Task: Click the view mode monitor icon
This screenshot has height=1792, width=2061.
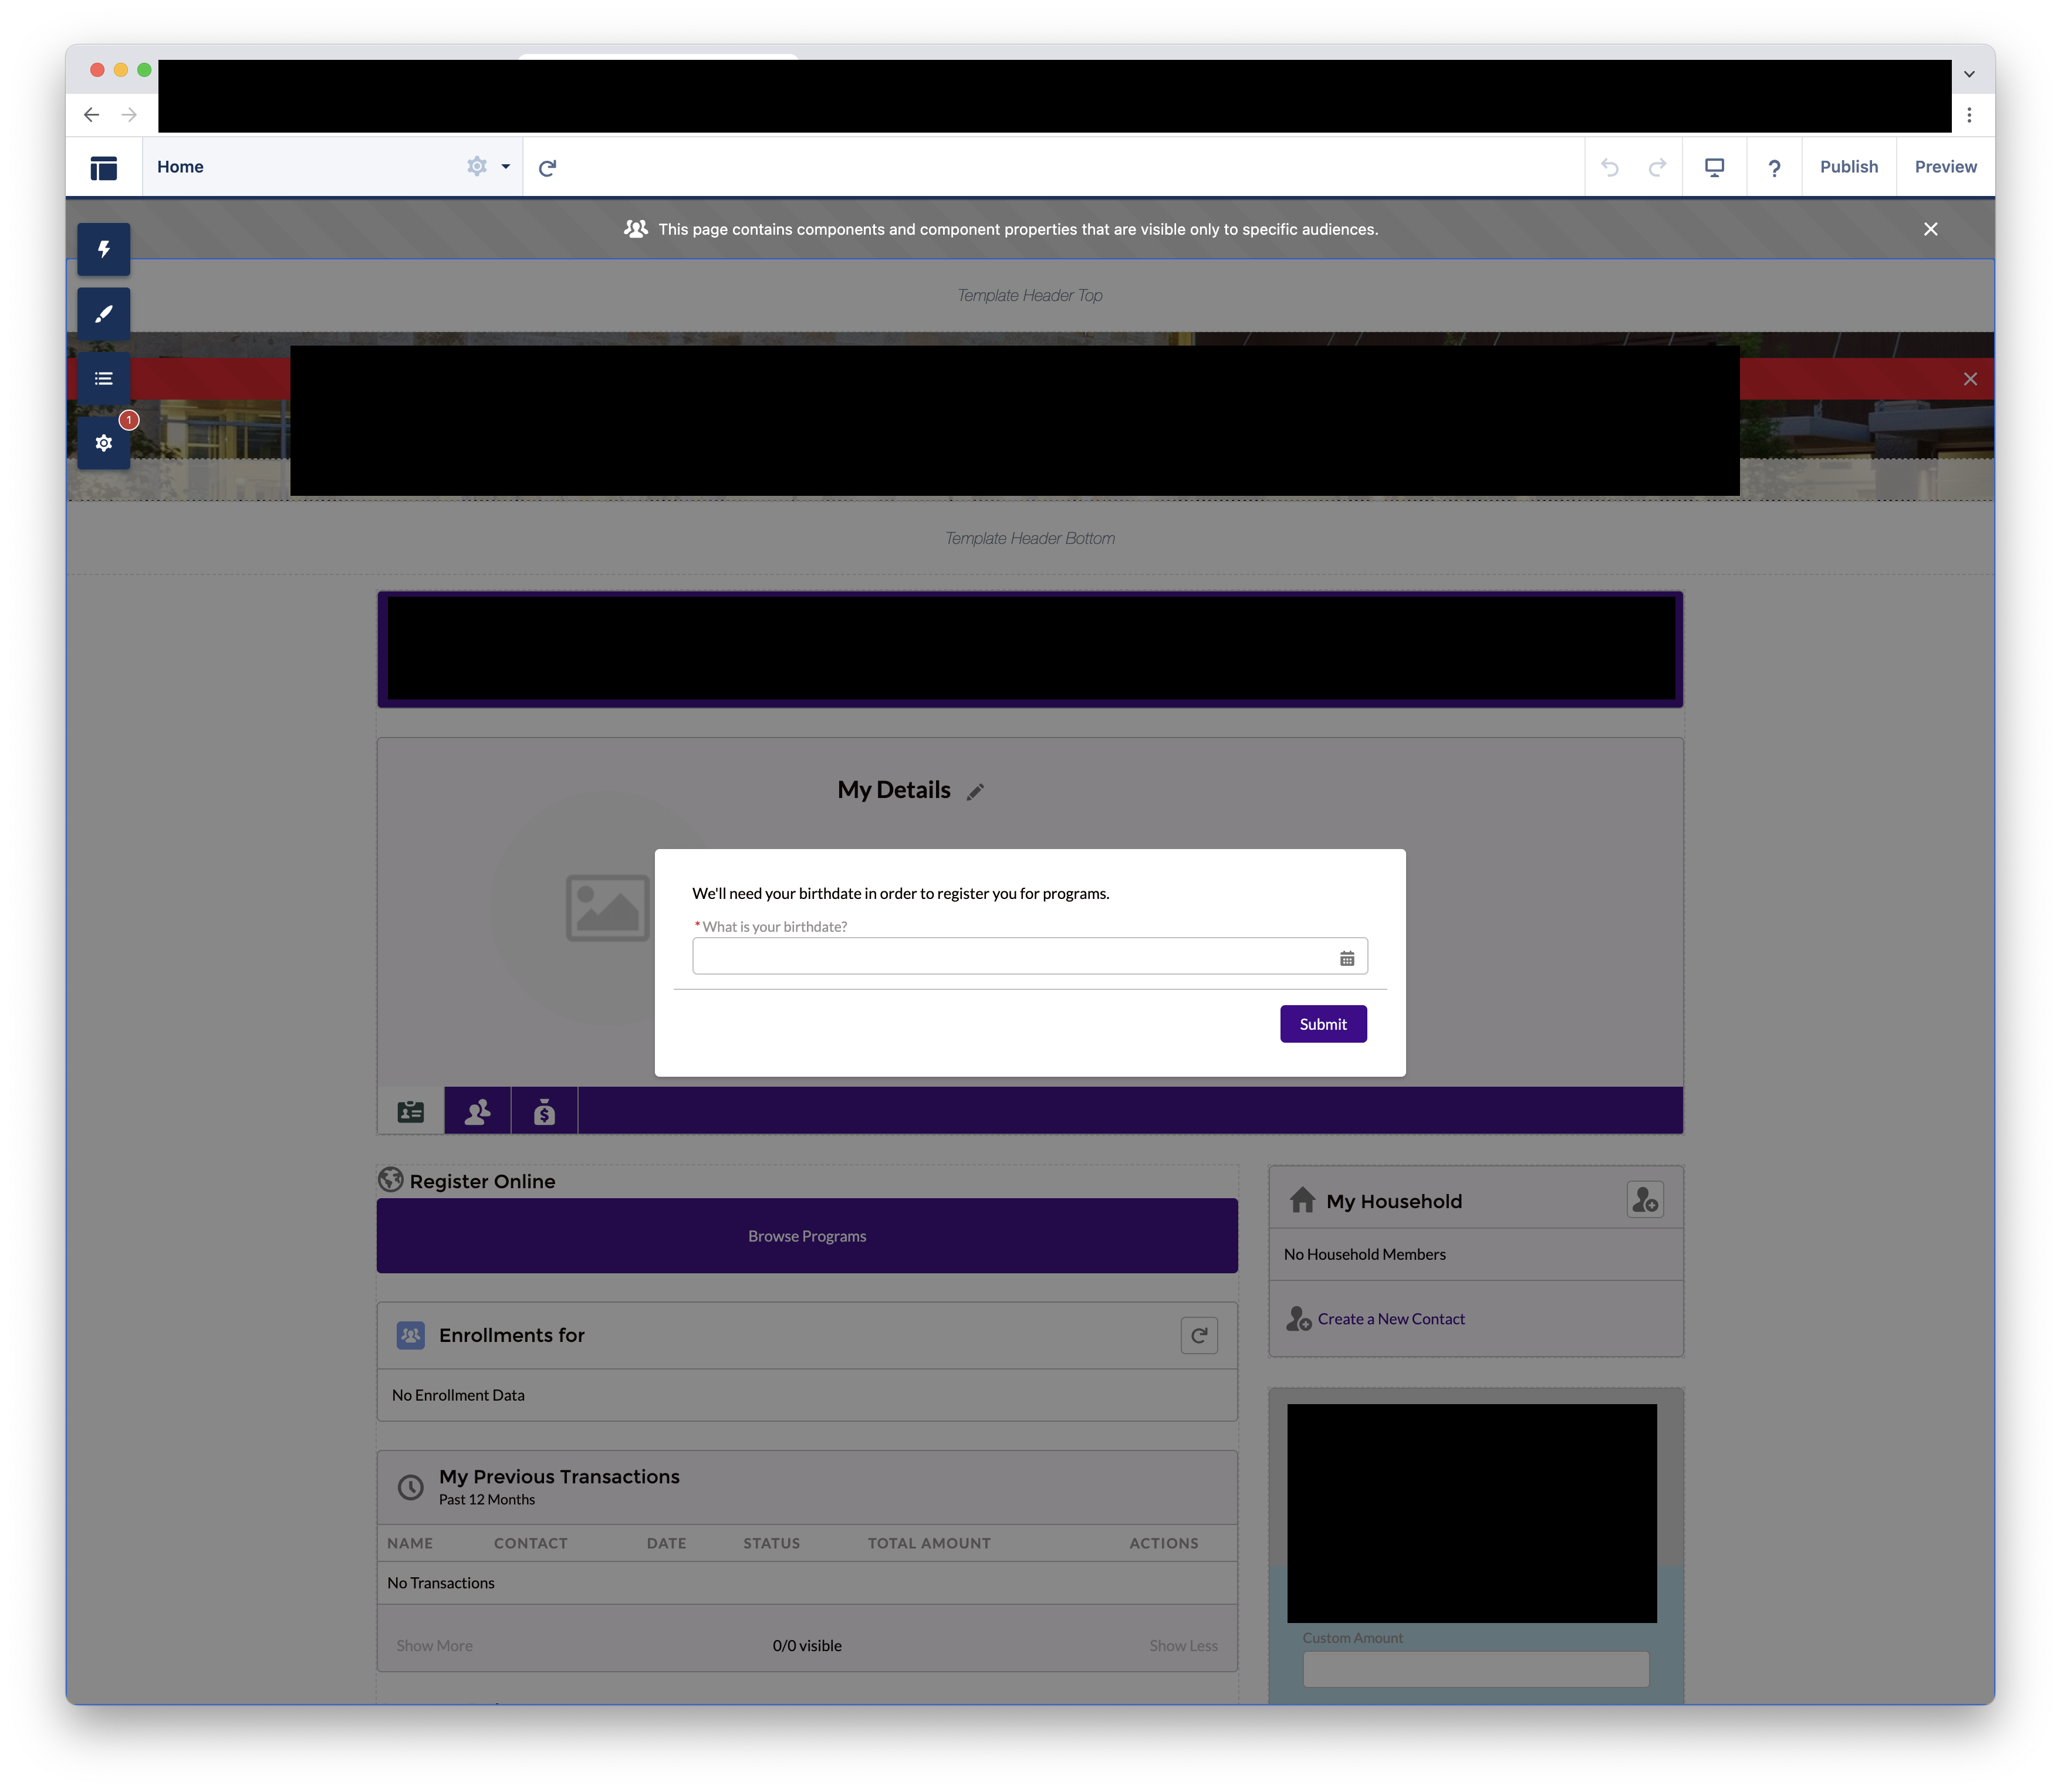Action: [1714, 166]
